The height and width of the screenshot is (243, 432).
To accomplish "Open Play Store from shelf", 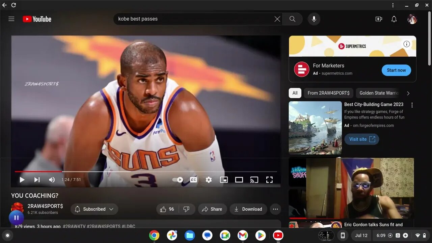I will pos(260,235).
